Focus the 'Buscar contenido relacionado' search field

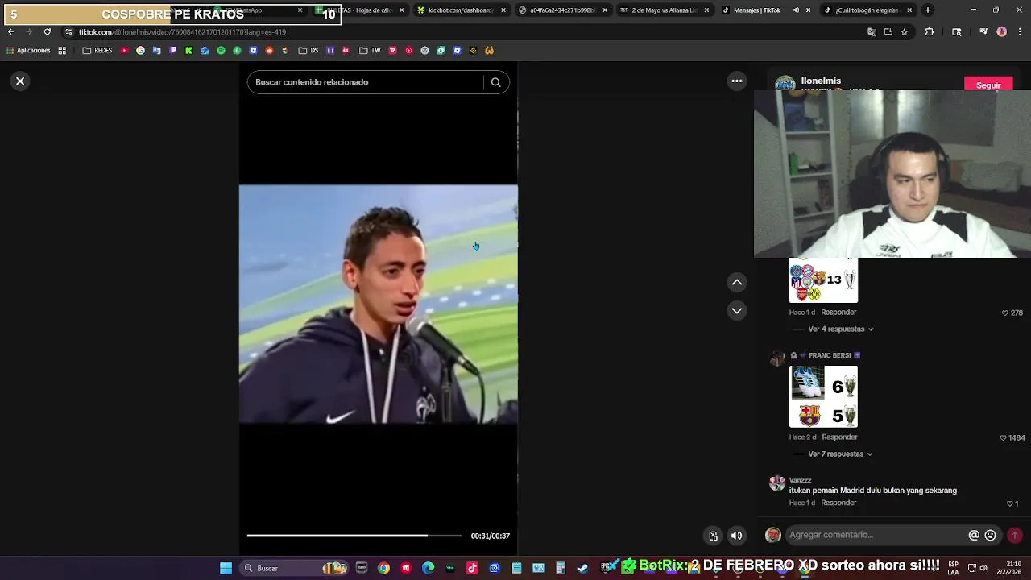[366, 82]
